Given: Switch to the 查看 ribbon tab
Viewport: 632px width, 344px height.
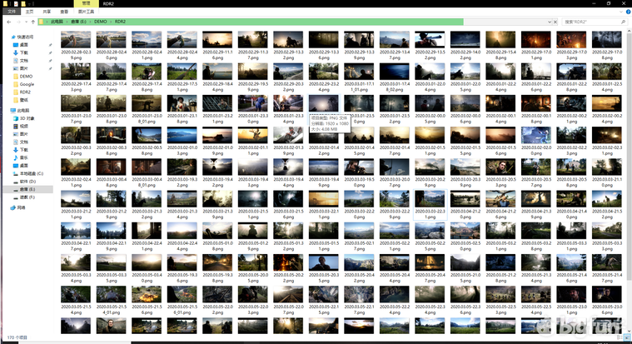Looking at the screenshot, I should click(x=64, y=12).
